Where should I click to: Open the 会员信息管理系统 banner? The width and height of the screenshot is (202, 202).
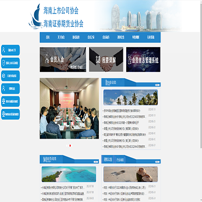coord(143,59)
